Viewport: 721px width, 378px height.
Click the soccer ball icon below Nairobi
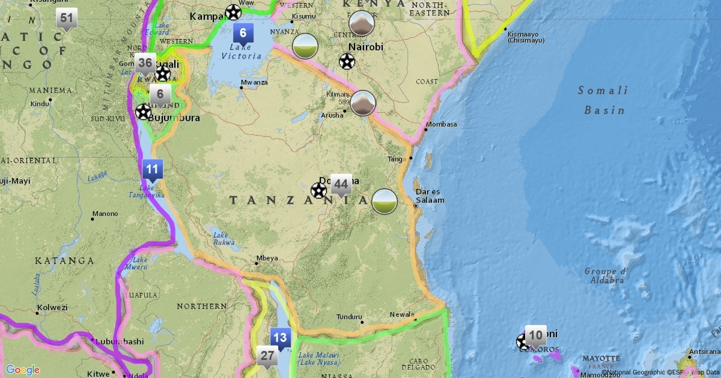[347, 61]
